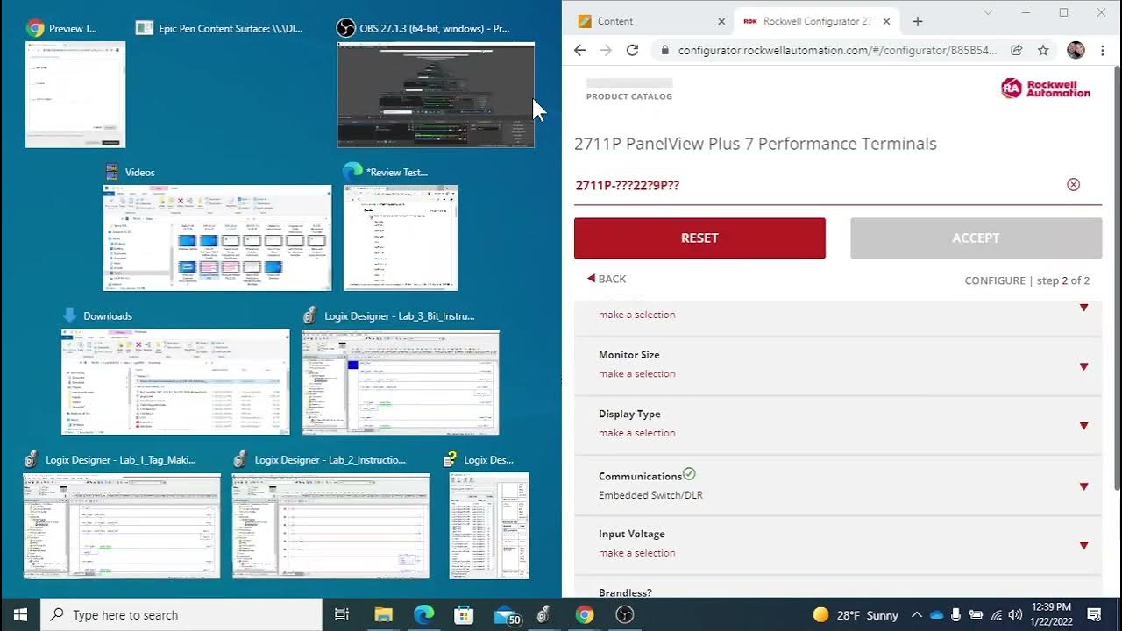Clear the catalog number with the X icon
The width and height of the screenshot is (1122, 631).
point(1073,184)
